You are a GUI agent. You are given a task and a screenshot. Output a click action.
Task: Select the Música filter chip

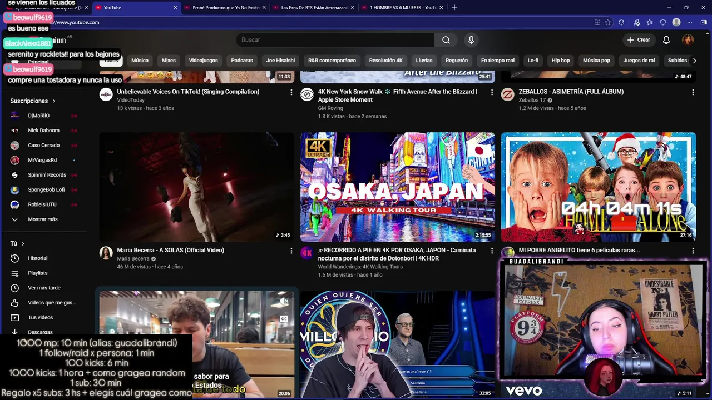[x=140, y=61]
